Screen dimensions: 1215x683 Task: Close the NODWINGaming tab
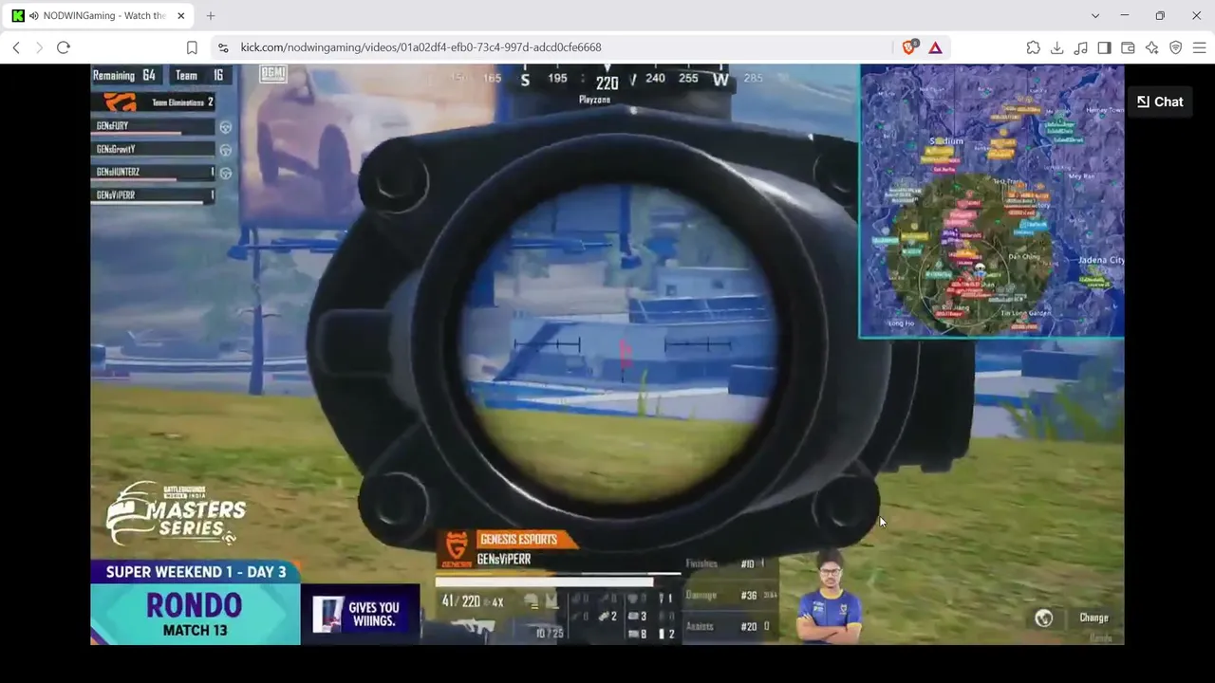coord(180,16)
